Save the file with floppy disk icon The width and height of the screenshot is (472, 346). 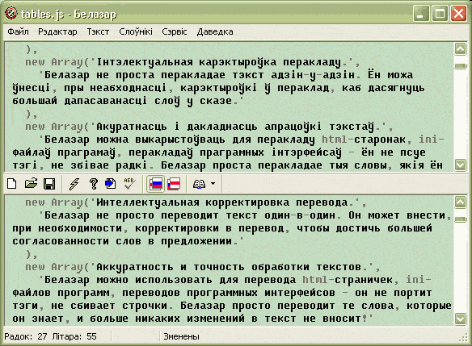coord(49,184)
